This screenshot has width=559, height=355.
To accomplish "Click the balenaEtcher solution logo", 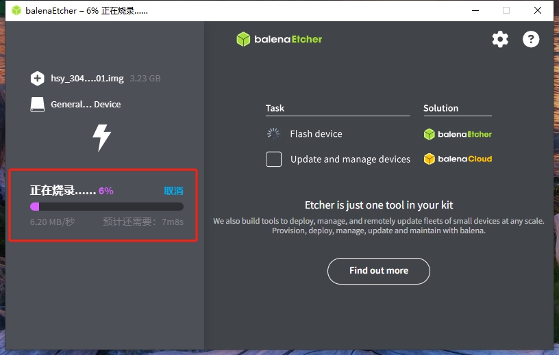I will coord(458,134).
